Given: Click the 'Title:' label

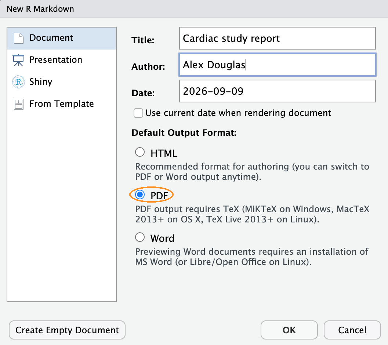Looking at the screenshot, I should [x=143, y=40].
